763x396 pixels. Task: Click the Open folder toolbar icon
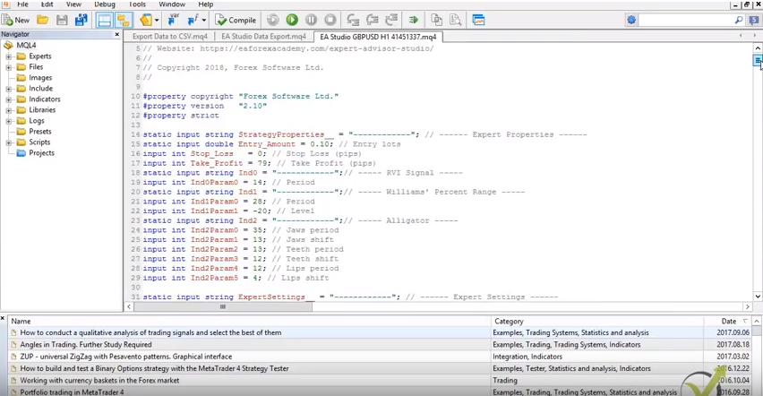click(x=42, y=20)
